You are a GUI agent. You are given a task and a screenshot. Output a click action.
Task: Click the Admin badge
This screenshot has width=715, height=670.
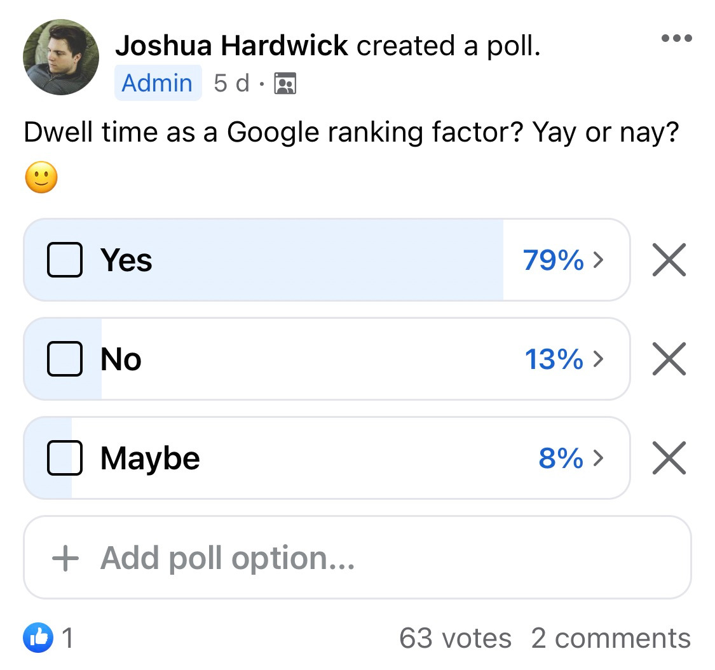tap(157, 83)
